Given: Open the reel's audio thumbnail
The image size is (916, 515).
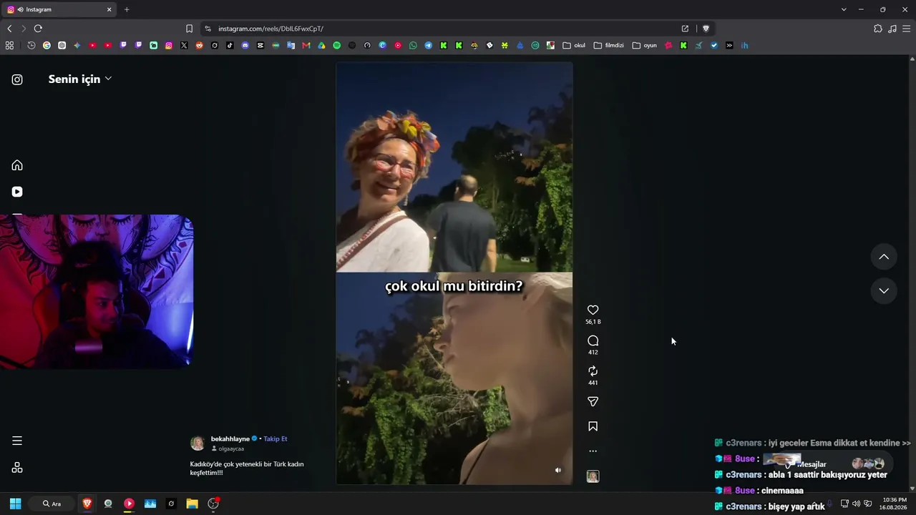Looking at the screenshot, I should coord(593,476).
